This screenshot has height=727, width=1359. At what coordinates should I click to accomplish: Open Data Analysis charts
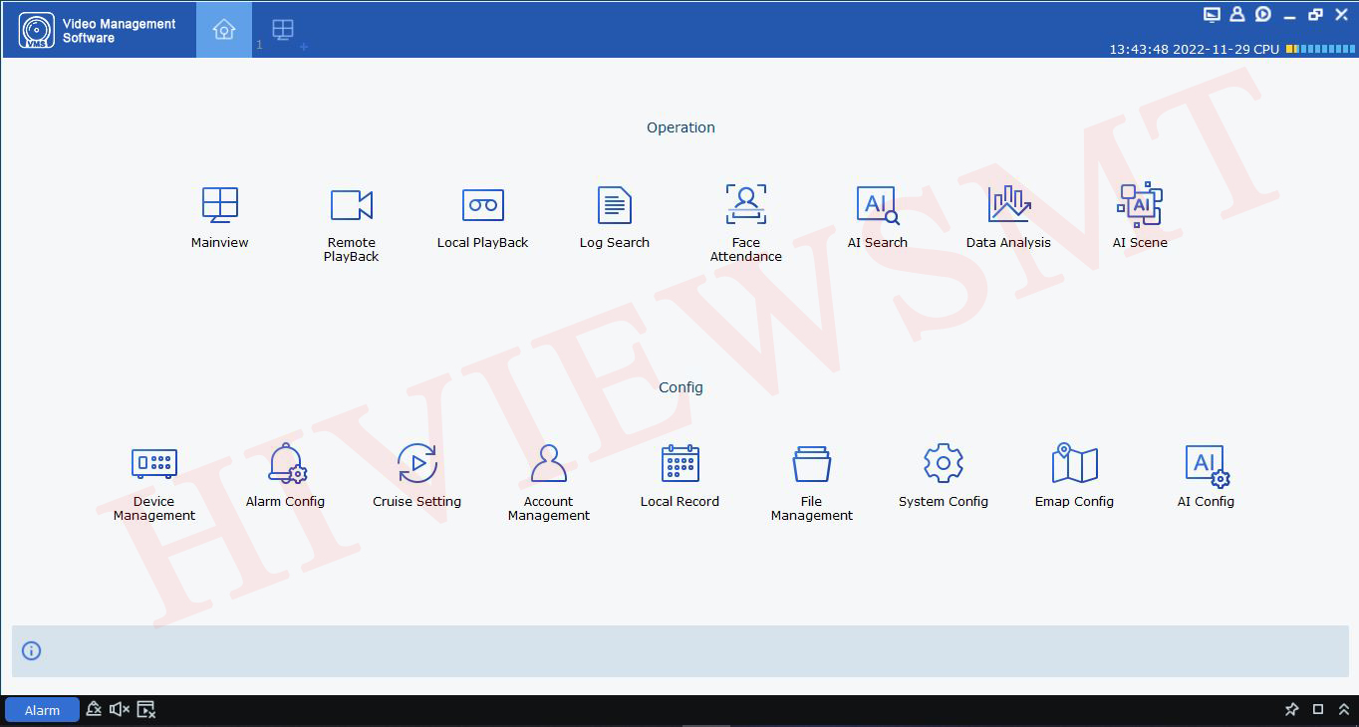1008,205
